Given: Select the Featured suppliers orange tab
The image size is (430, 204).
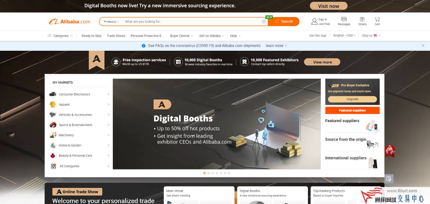Looking at the screenshot, I should (x=352, y=110).
